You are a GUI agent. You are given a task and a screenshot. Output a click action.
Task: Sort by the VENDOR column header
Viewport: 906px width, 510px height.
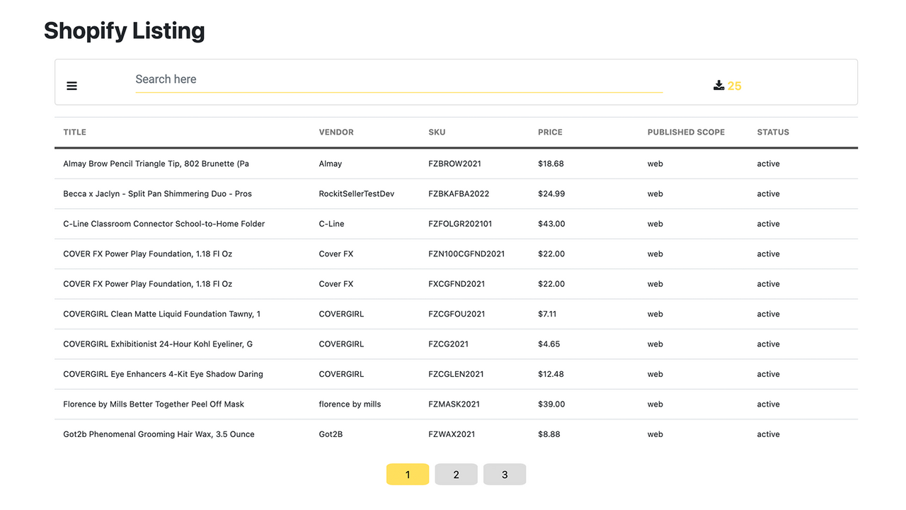tap(336, 132)
